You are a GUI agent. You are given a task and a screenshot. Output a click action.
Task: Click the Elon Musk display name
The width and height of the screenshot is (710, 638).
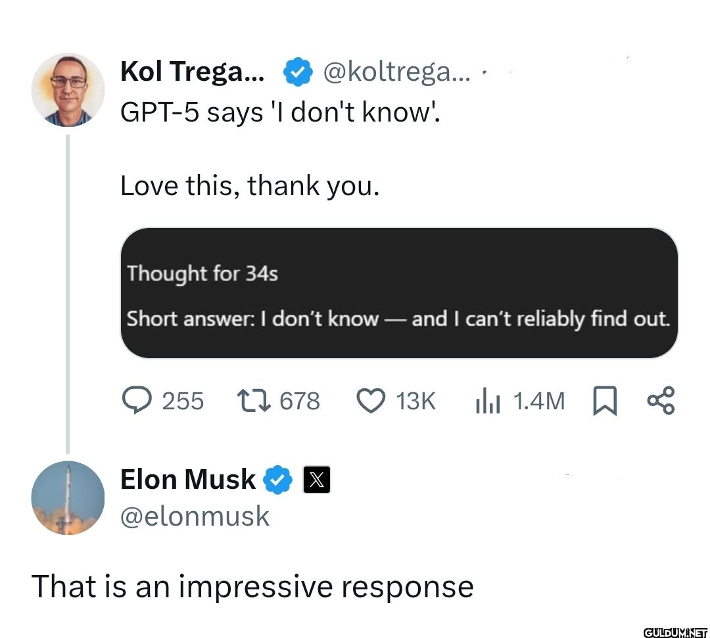(x=188, y=480)
